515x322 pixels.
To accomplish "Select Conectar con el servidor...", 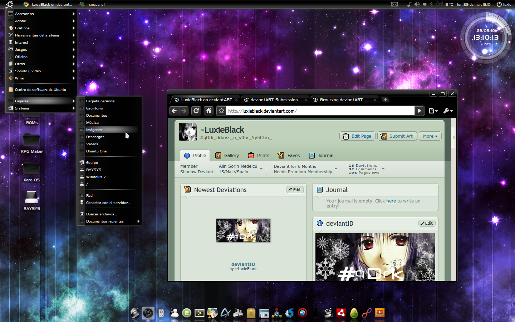I will tap(109, 203).
